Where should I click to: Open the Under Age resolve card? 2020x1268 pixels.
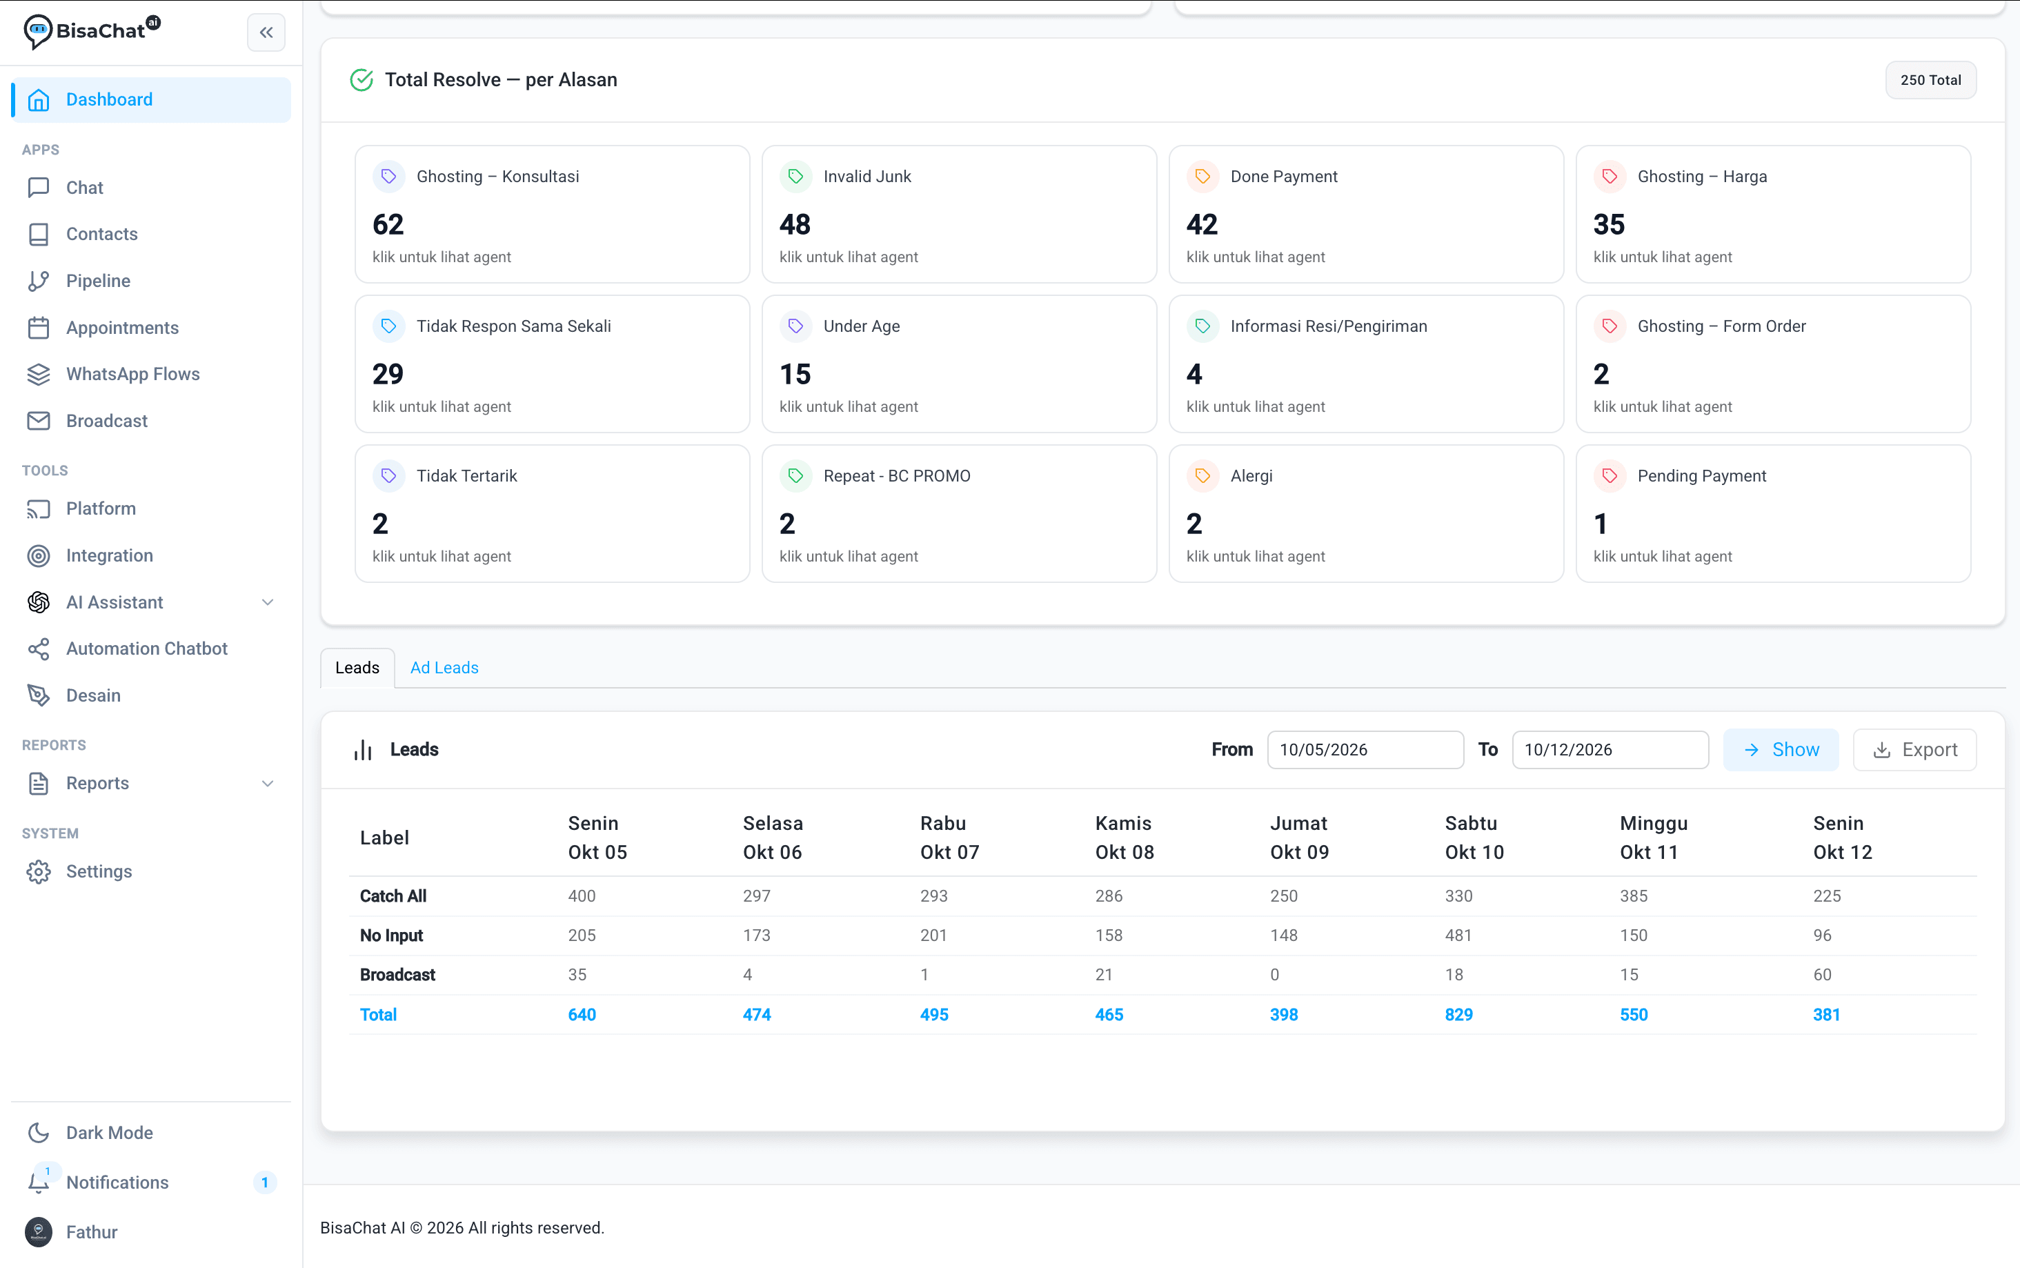[958, 364]
